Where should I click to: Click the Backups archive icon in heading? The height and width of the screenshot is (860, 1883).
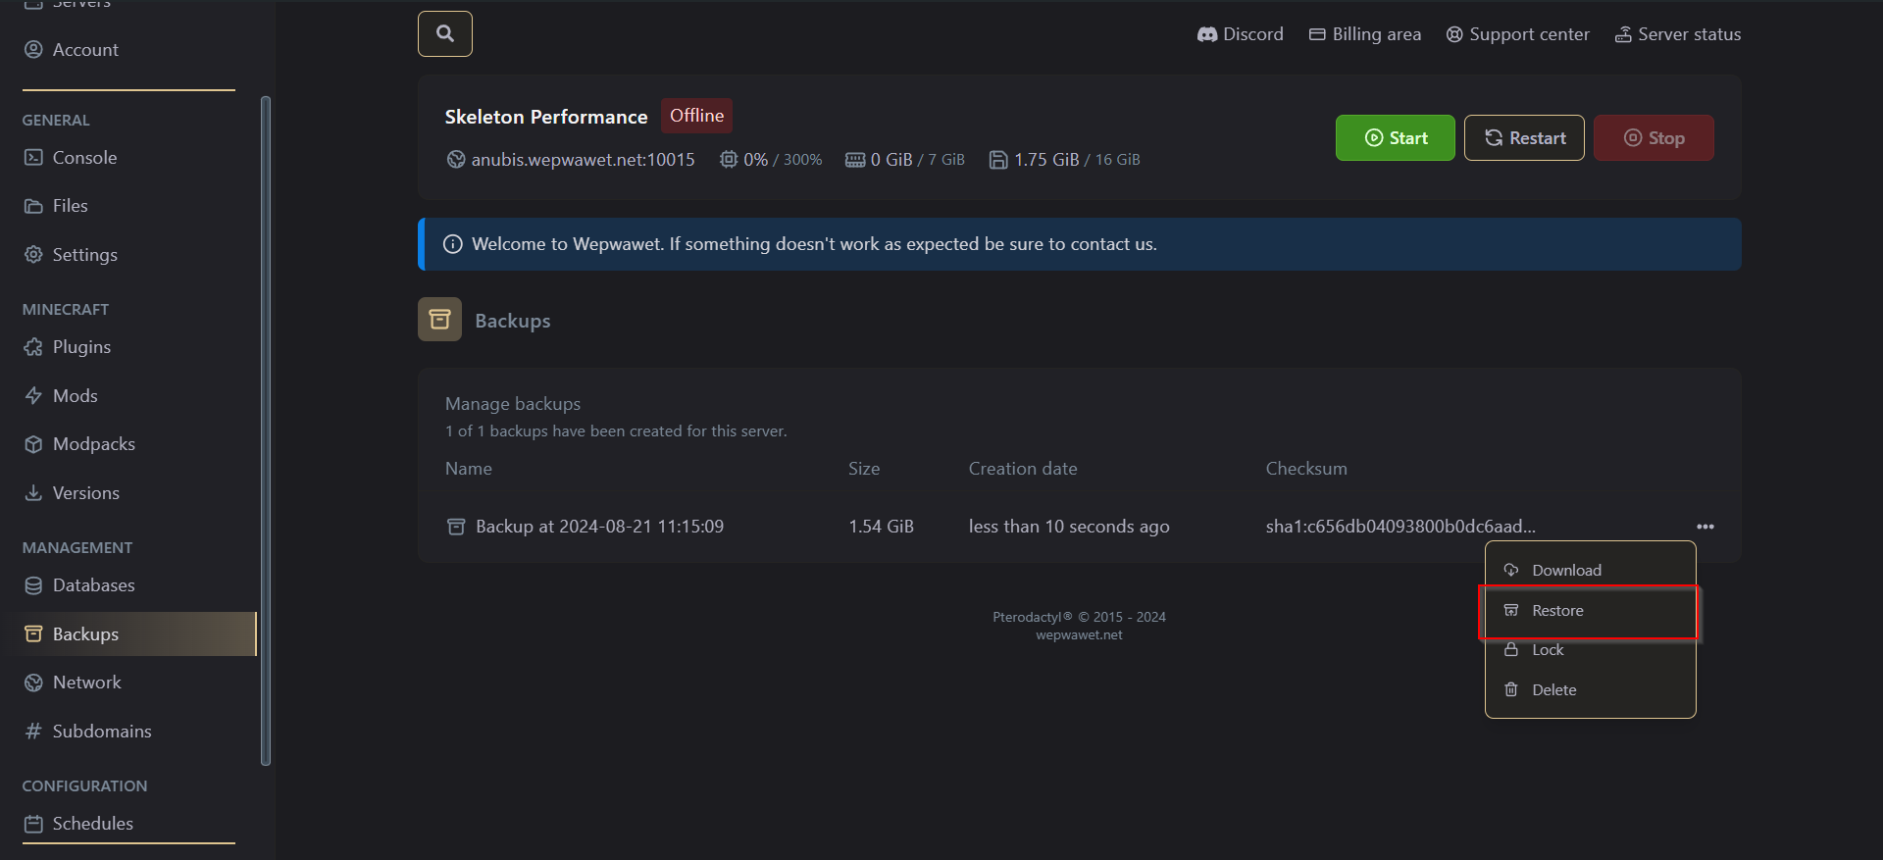click(x=439, y=320)
